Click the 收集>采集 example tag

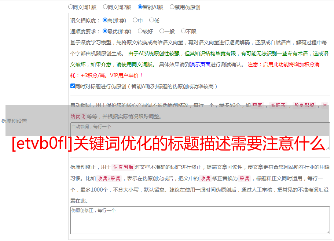tap(109, 178)
